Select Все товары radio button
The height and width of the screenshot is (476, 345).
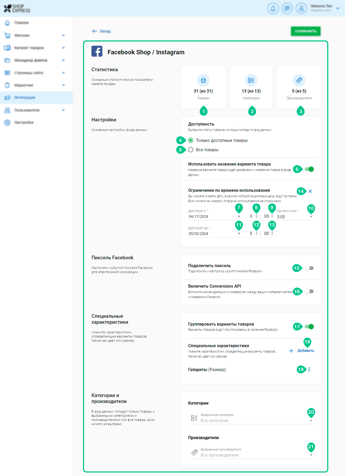191,150
